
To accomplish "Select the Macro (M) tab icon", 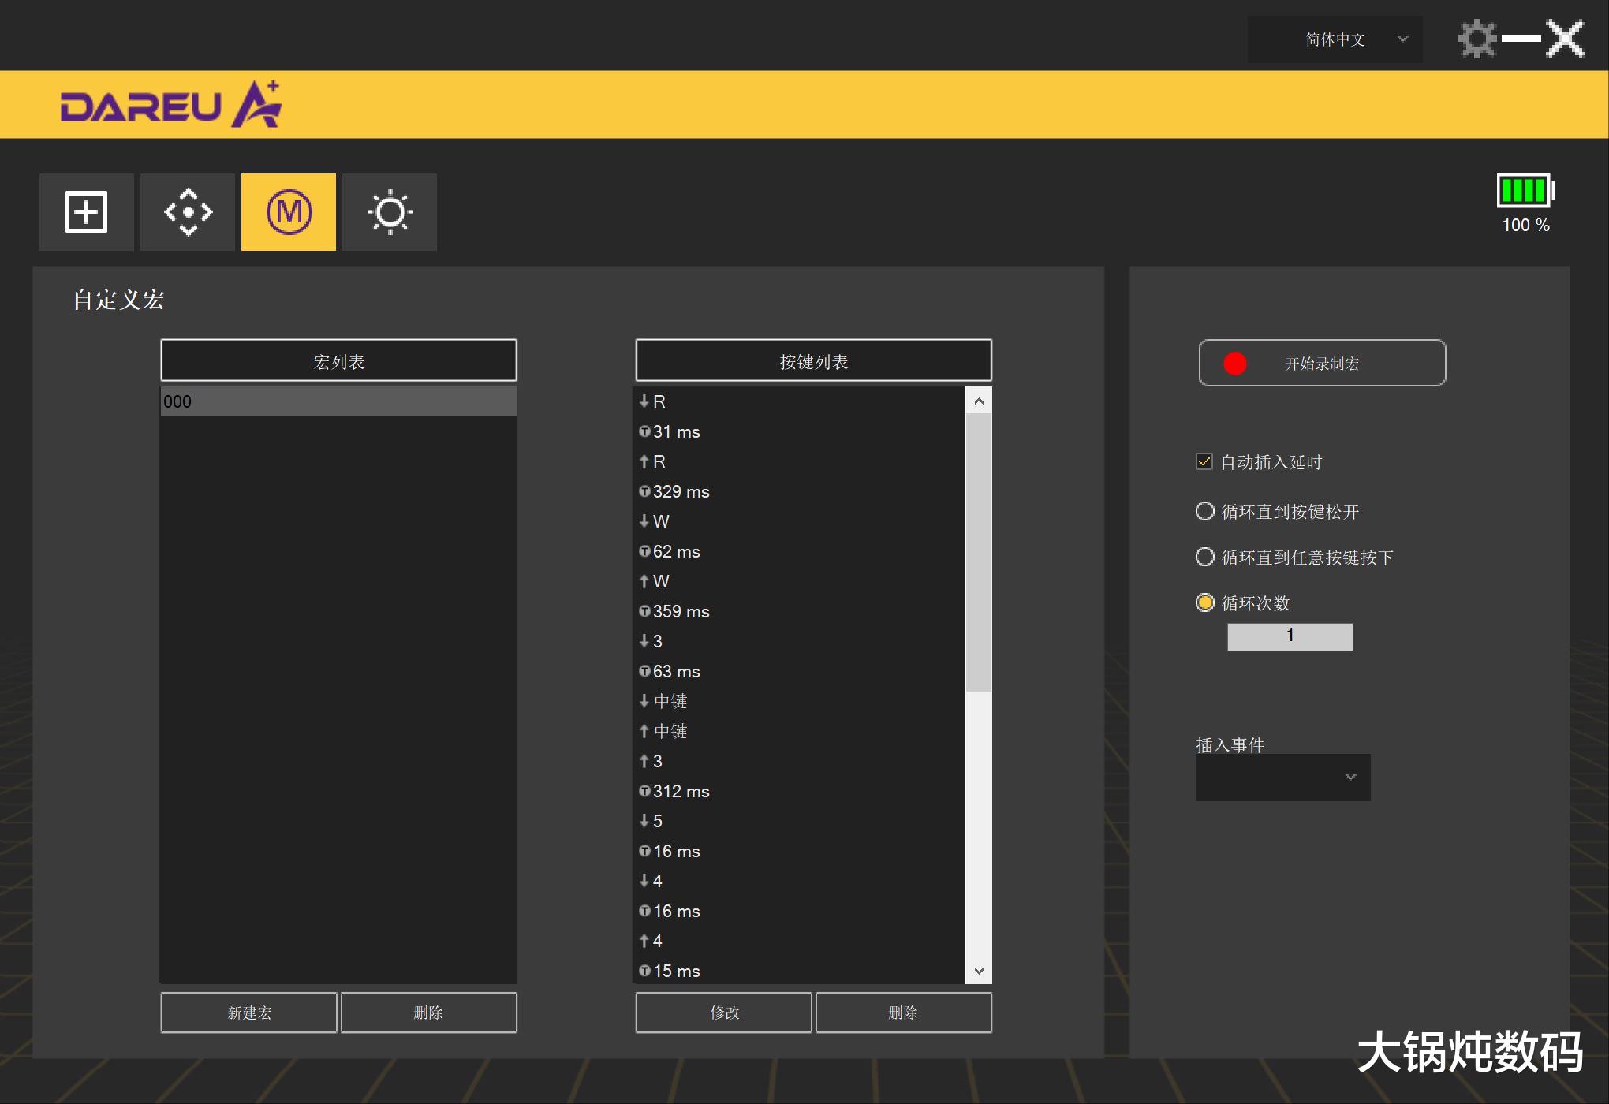I will (x=289, y=212).
